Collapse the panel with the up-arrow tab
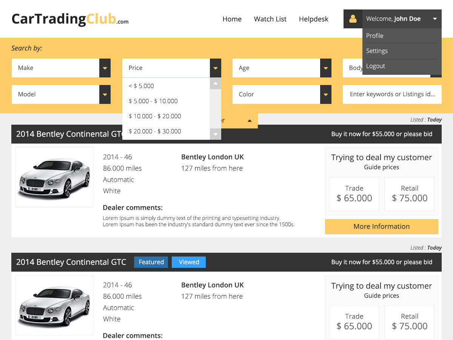Viewport: 453px width, 340px height. [249, 121]
